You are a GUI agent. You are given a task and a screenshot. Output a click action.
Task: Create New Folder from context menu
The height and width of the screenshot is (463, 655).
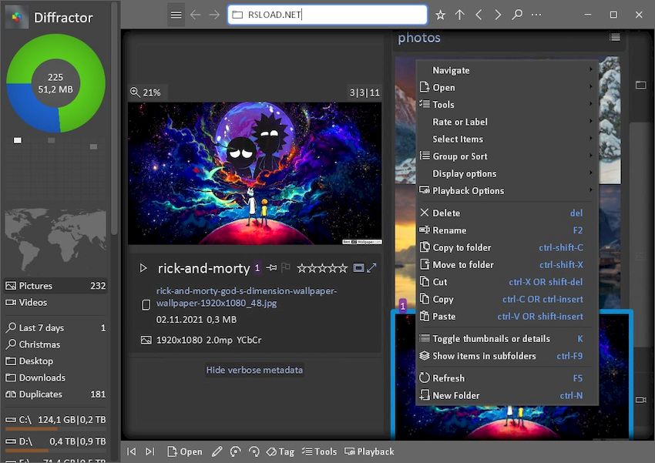[x=507, y=395]
